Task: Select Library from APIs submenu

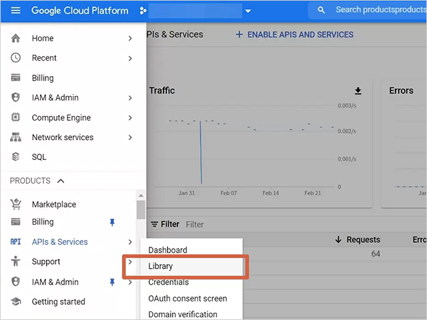Action: (161, 266)
